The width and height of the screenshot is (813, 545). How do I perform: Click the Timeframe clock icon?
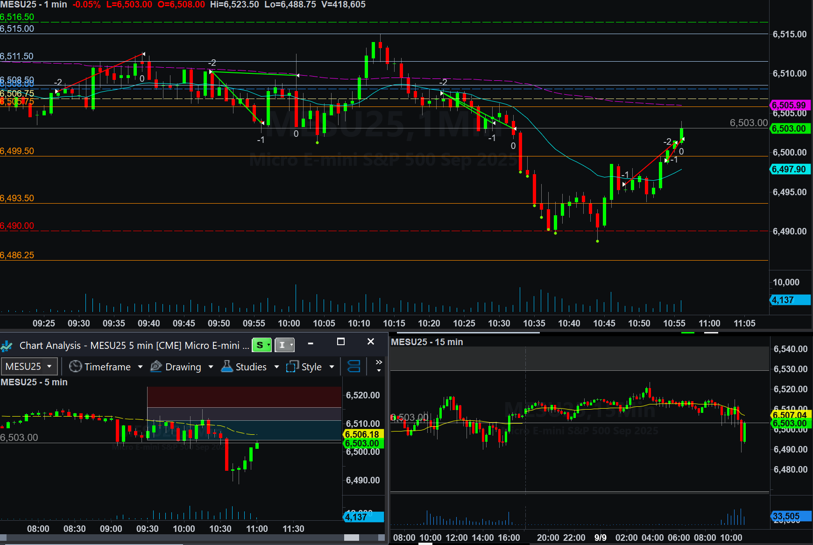point(75,367)
